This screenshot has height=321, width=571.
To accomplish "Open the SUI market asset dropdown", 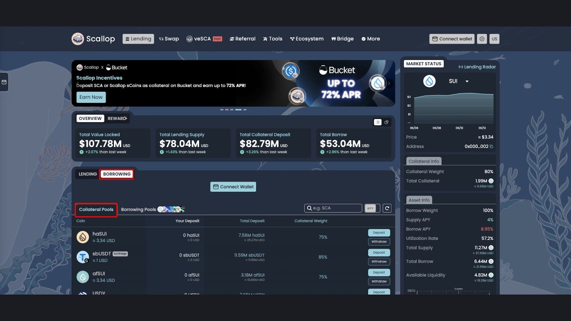I will 459,81.
